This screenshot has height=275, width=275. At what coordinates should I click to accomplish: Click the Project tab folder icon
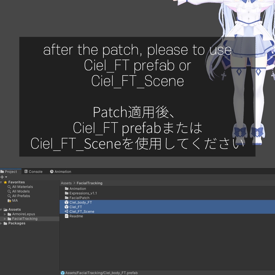coord(3,171)
